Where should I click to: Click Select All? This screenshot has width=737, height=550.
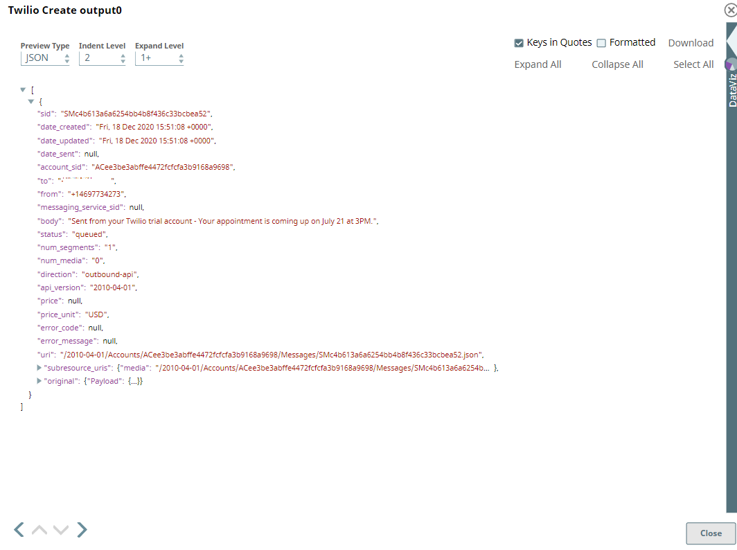(693, 64)
